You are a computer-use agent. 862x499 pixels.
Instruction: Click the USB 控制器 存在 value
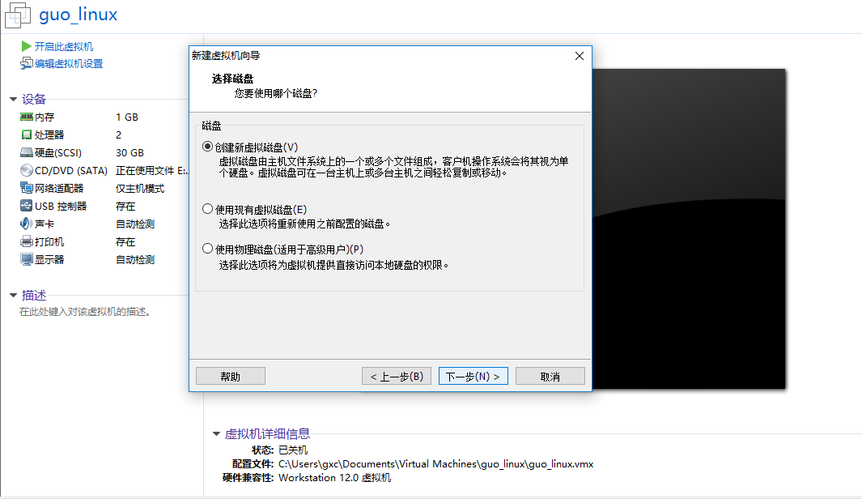point(125,207)
